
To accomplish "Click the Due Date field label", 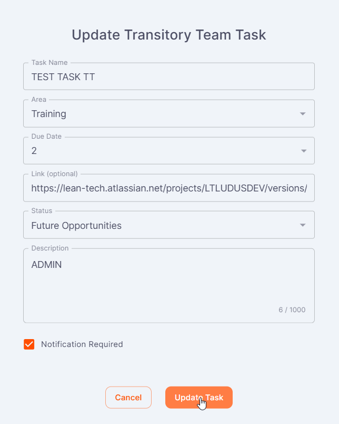I will (x=46, y=137).
